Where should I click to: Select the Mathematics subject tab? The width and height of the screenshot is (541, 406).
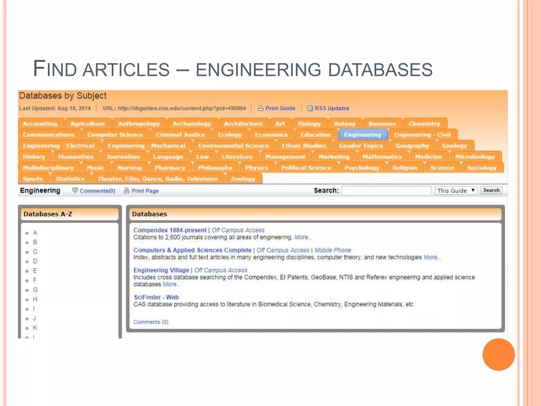coord(382,157)
